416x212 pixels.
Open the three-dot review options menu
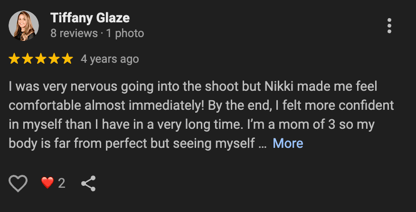[x=389, y=26]
